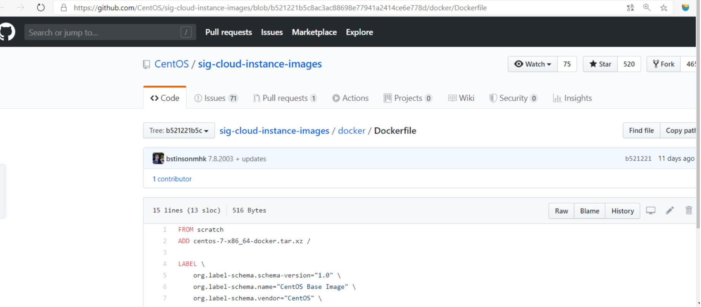Image resolution: width=701 pixels, height=307 pixels.
Task: View the Raw file
Action: (561, 211)
